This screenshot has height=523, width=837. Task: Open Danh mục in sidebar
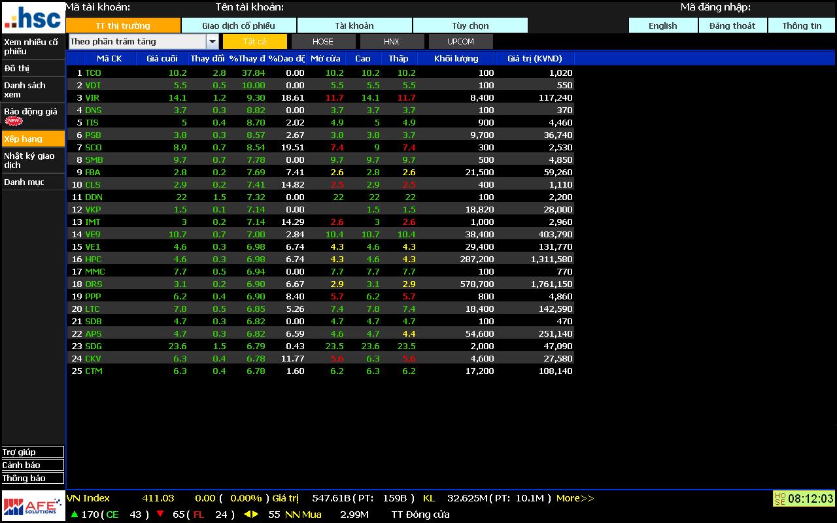coord(33,182)
